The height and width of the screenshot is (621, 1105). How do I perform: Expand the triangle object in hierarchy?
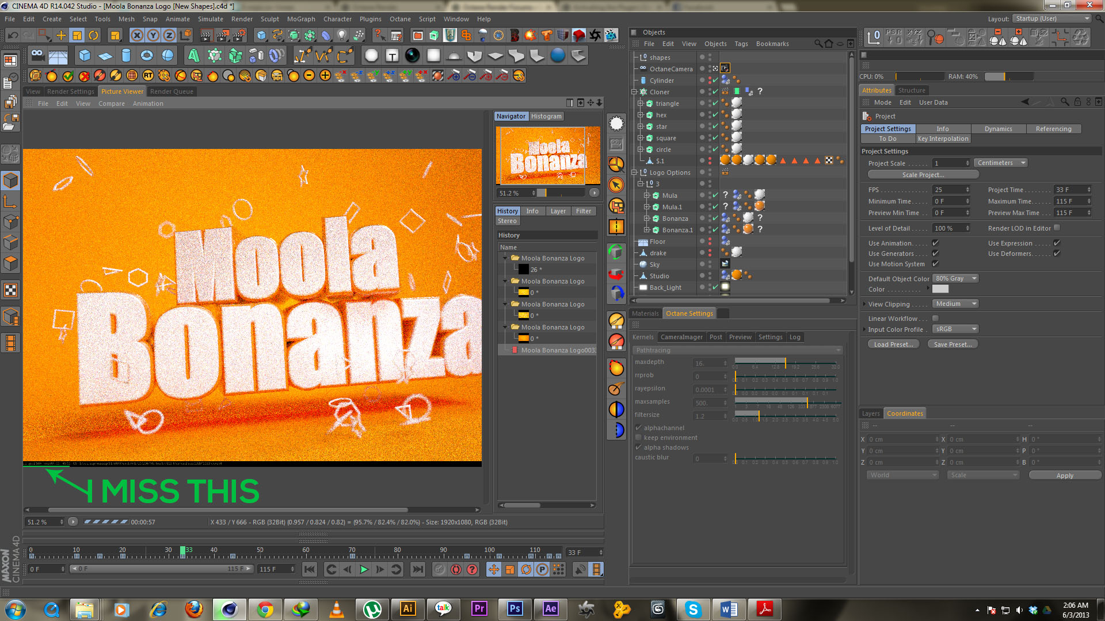[640, 103]
